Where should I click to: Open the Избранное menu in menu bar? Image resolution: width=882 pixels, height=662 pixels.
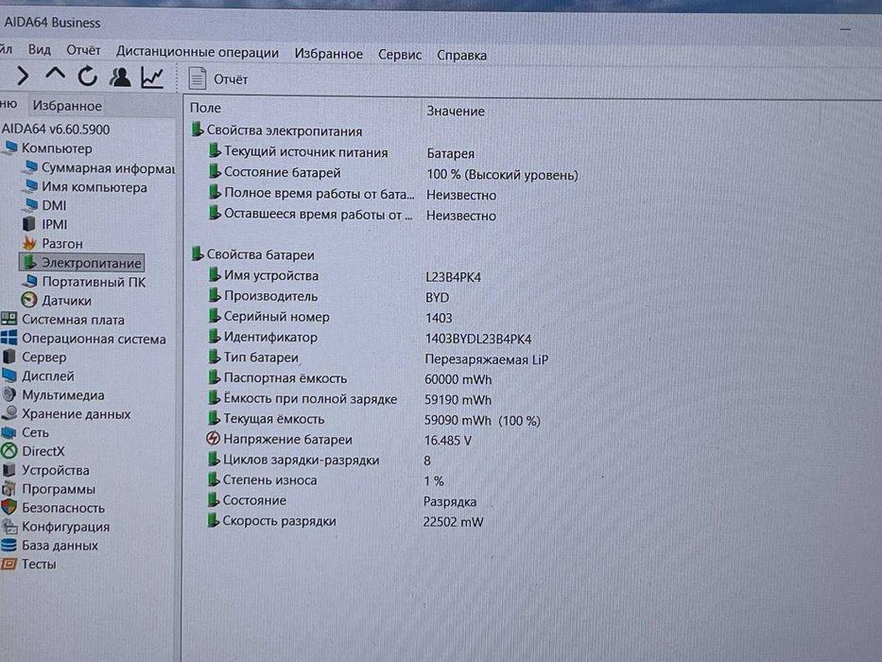[x=328, y=54]
